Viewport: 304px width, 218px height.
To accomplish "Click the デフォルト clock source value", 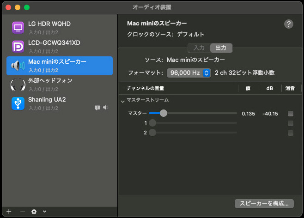I will (191, 34).
